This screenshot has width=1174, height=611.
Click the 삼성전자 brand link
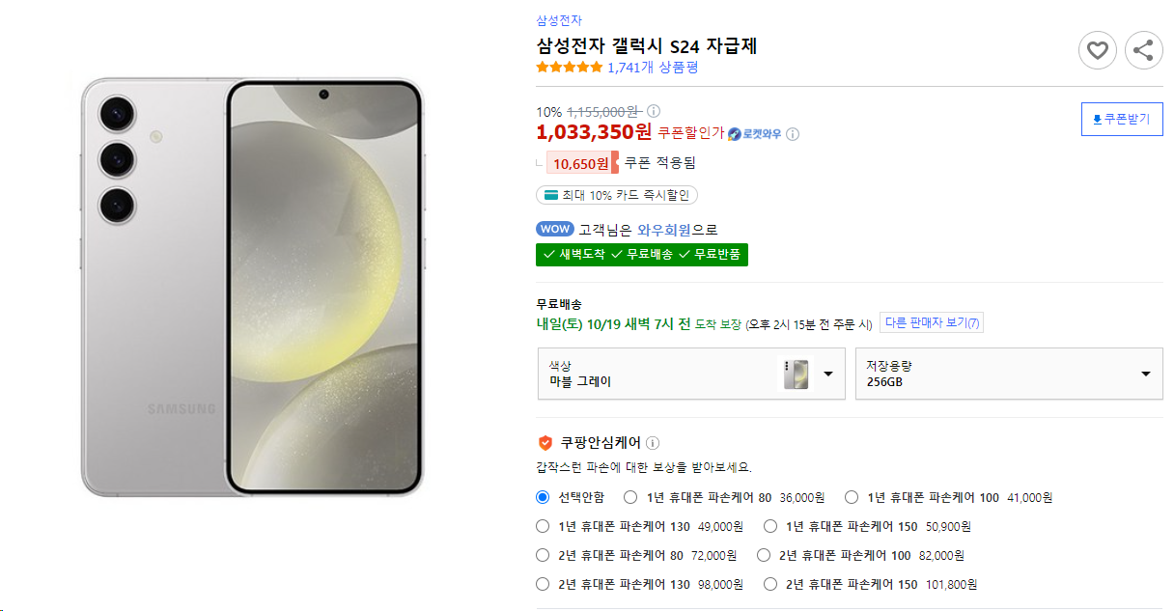[559, 20]
